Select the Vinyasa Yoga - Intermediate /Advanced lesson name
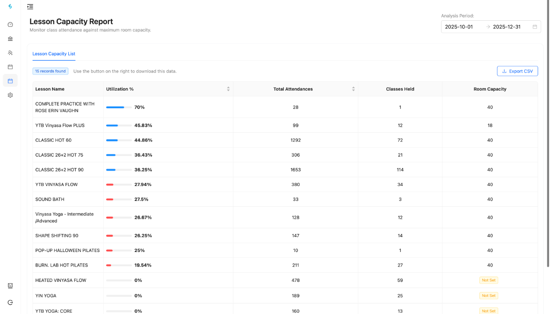550x314 pixels. tap(64, 217)
